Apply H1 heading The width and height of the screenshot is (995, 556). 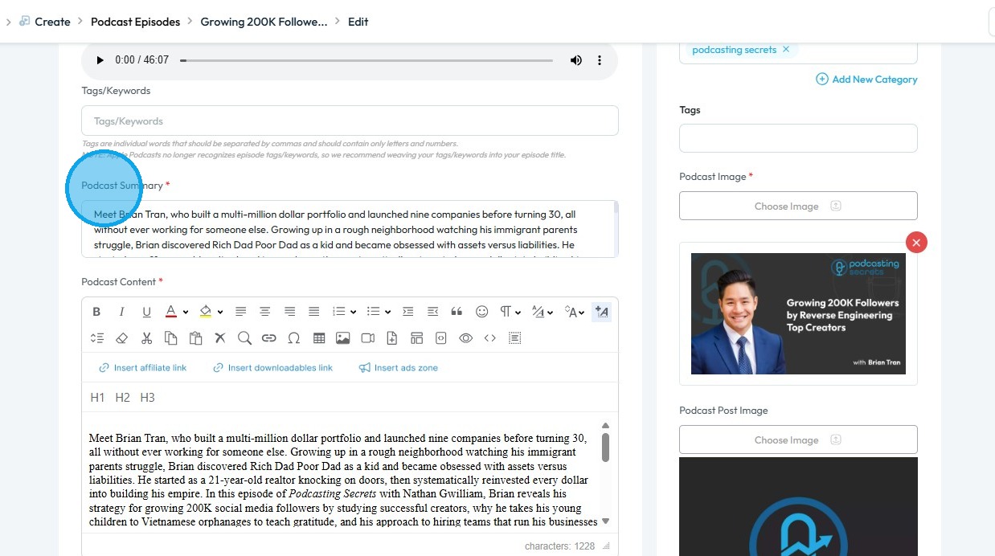pyautogui.click(x=97, y=398)
